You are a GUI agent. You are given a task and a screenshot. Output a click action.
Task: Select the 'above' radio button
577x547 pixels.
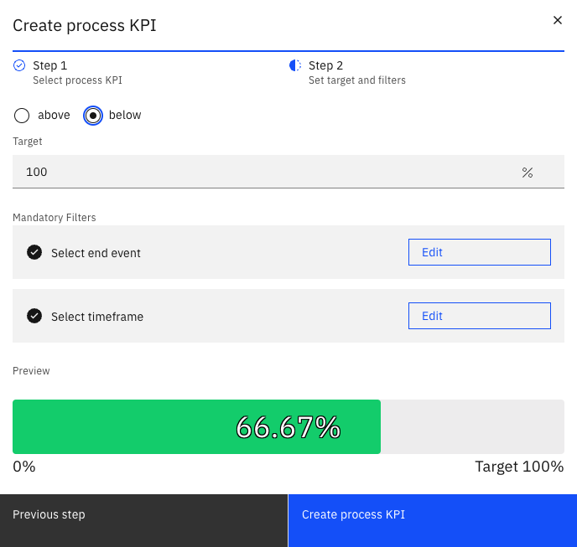tap(23, 116)
